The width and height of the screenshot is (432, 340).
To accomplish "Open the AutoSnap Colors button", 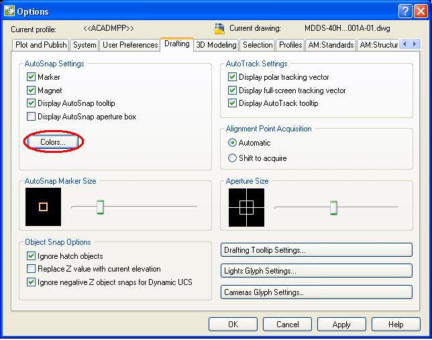I will (x=53, y=142).
